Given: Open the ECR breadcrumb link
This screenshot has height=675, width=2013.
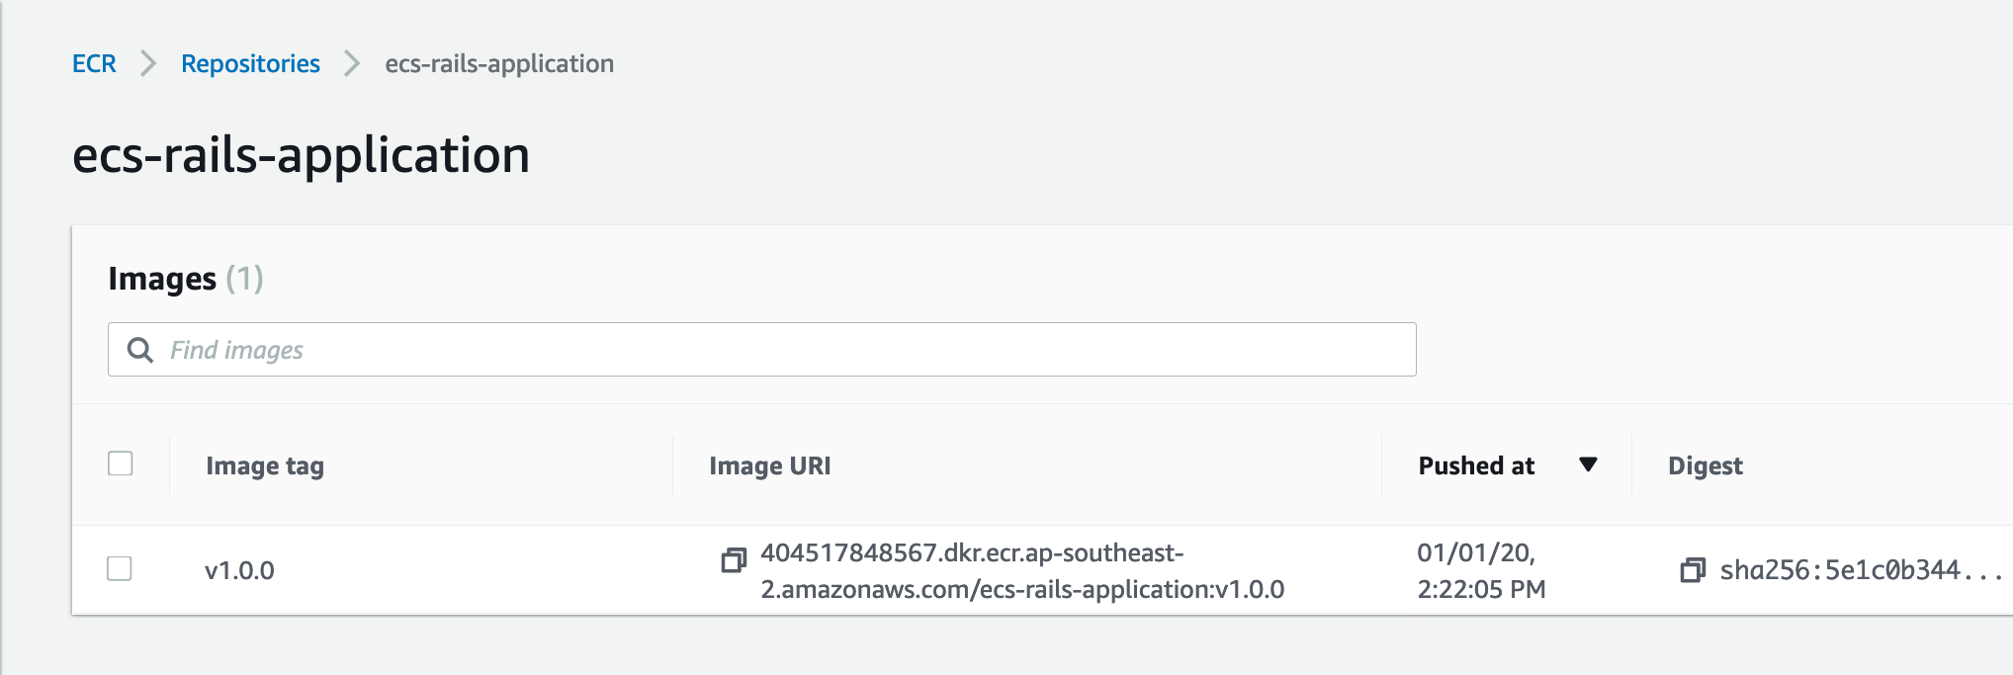Looking at the screenshot, I should click(93, 63).
